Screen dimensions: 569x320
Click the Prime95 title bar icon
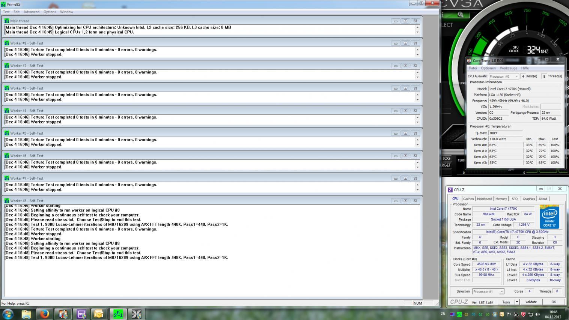click(x=3, y=4)
